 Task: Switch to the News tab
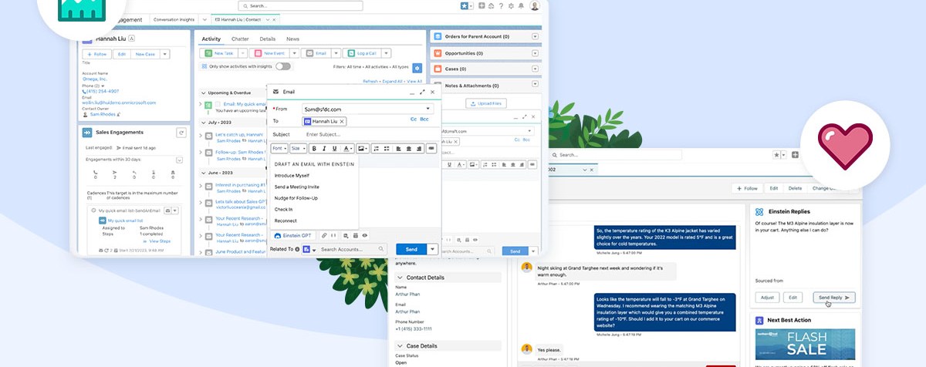point(292,39)
